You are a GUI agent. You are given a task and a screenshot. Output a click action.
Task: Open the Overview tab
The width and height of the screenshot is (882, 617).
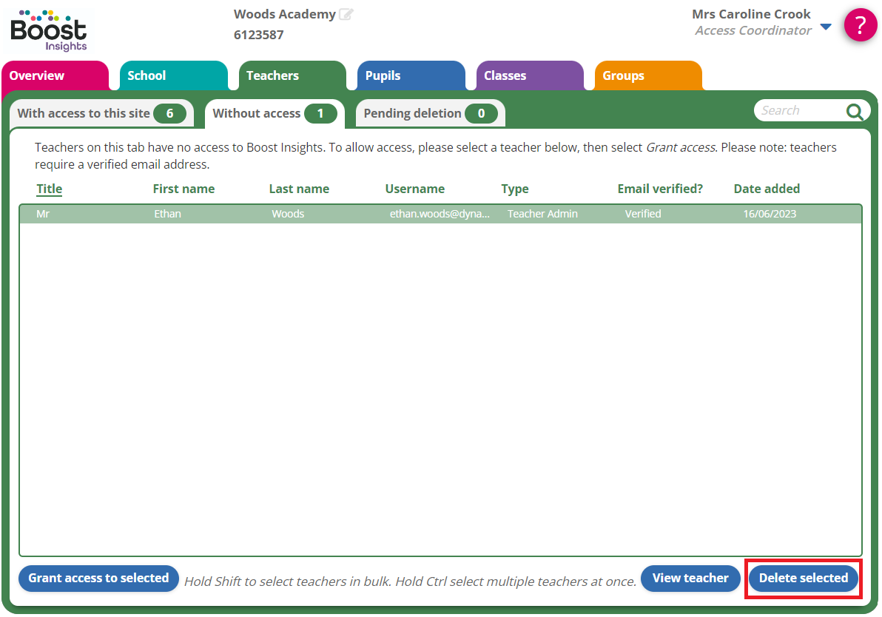[37, 75]
